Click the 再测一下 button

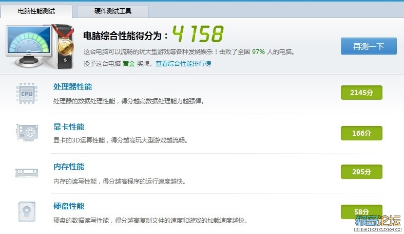click(x=369, y=46)
